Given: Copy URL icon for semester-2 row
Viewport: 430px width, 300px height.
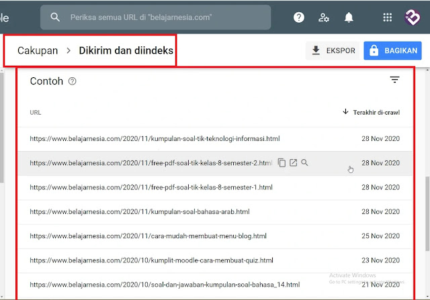Looking at the screenshot, I should [x=282, y=162].
